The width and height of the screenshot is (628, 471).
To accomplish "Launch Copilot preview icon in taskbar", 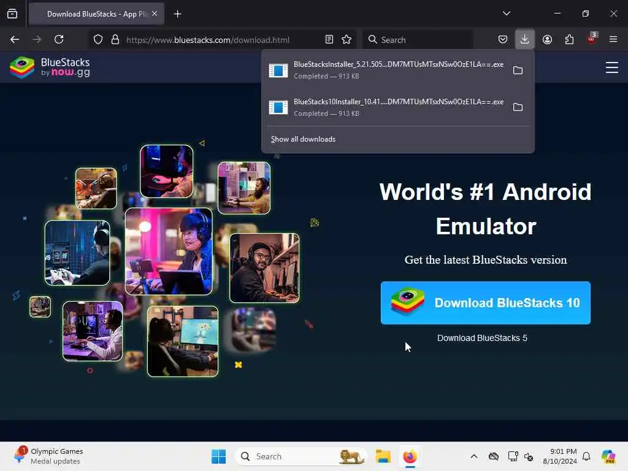I will pos(608,456).
